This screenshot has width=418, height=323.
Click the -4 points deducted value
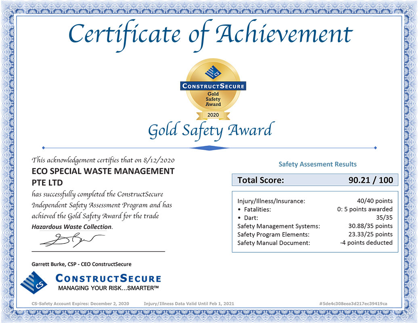tap(366, 243)
